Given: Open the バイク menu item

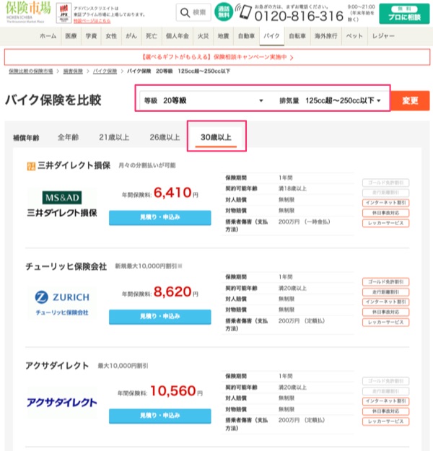Looking at the screenshot, I should (x=272, y=36).
